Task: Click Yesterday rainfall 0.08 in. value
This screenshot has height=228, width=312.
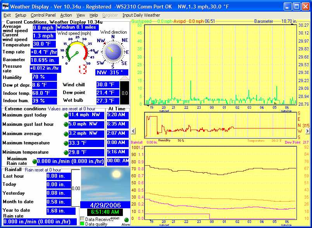Action: point(59,193)
